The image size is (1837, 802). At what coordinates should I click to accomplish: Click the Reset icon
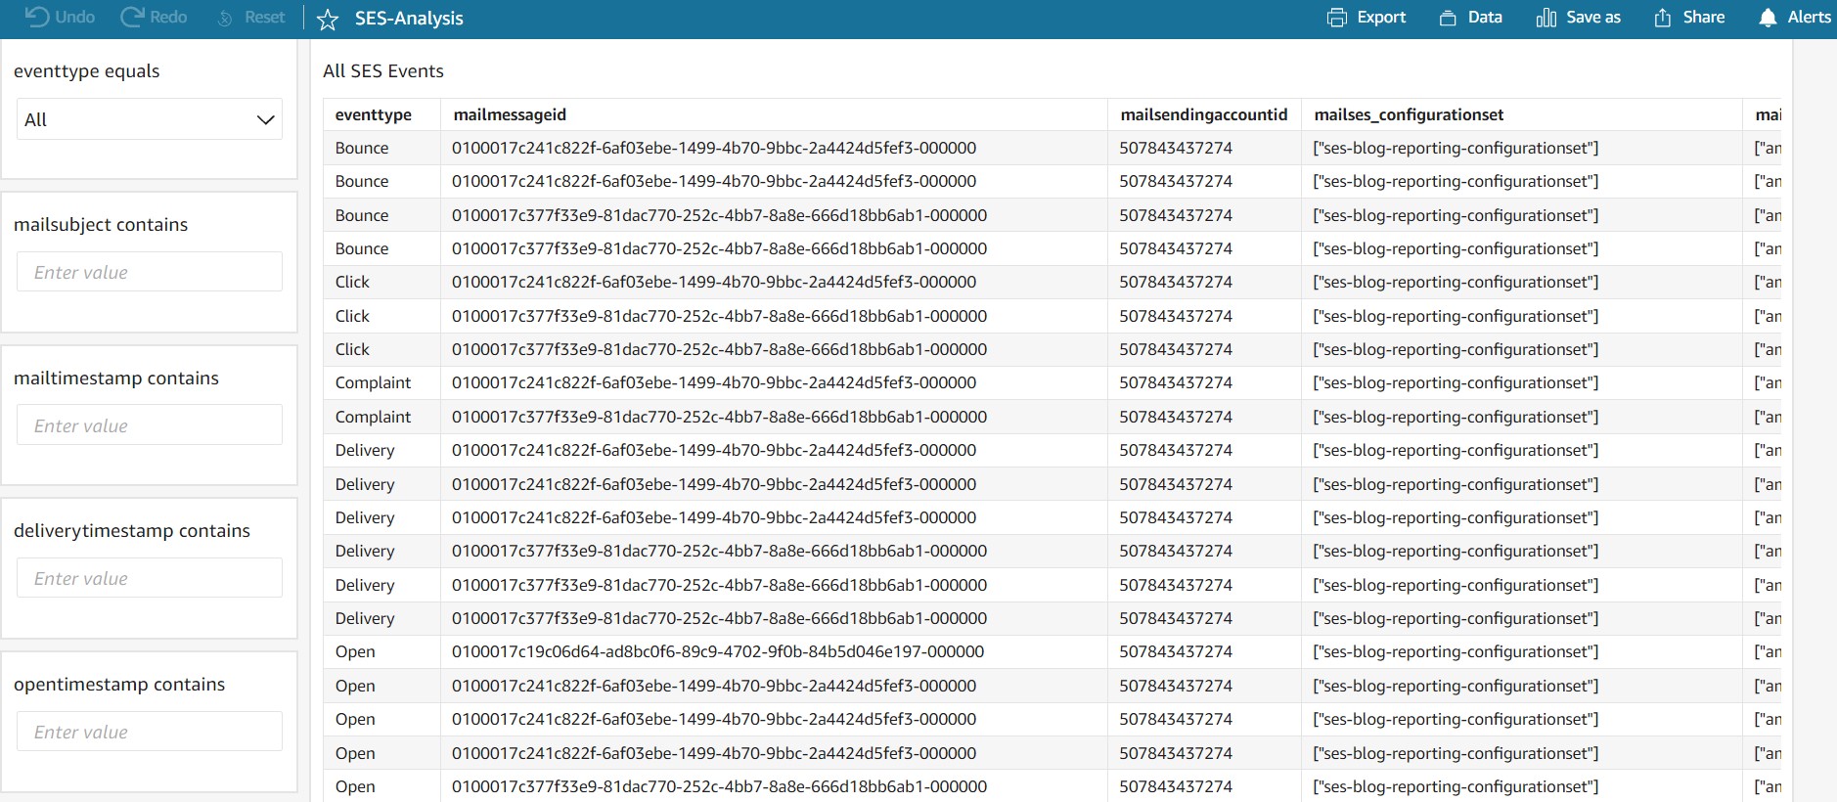pyautogui.click(x=225, y=18)
